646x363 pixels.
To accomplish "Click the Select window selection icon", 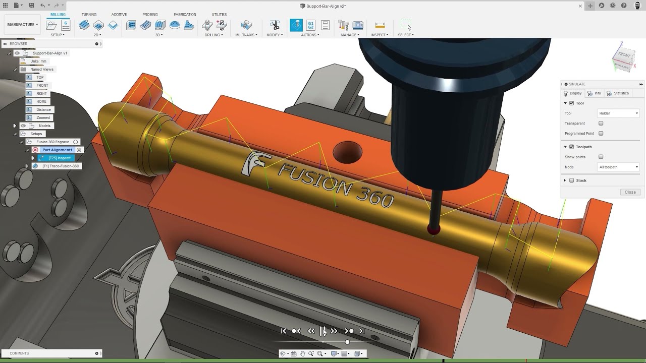I will pos(405,25).
